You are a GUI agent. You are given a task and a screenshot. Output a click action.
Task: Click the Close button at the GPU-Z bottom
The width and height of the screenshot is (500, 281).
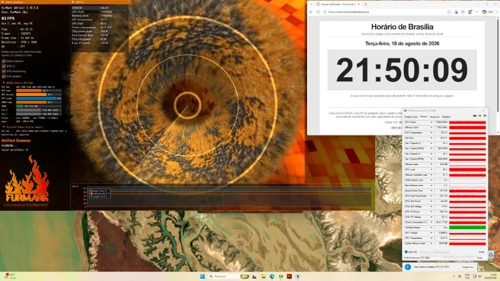[x=480, y=258]
